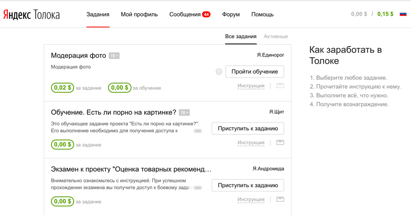This screenshot has width=411, height=215.
Task: Switch to the Все задания tab
Action: pyautogui.click(x=240, y=36)
